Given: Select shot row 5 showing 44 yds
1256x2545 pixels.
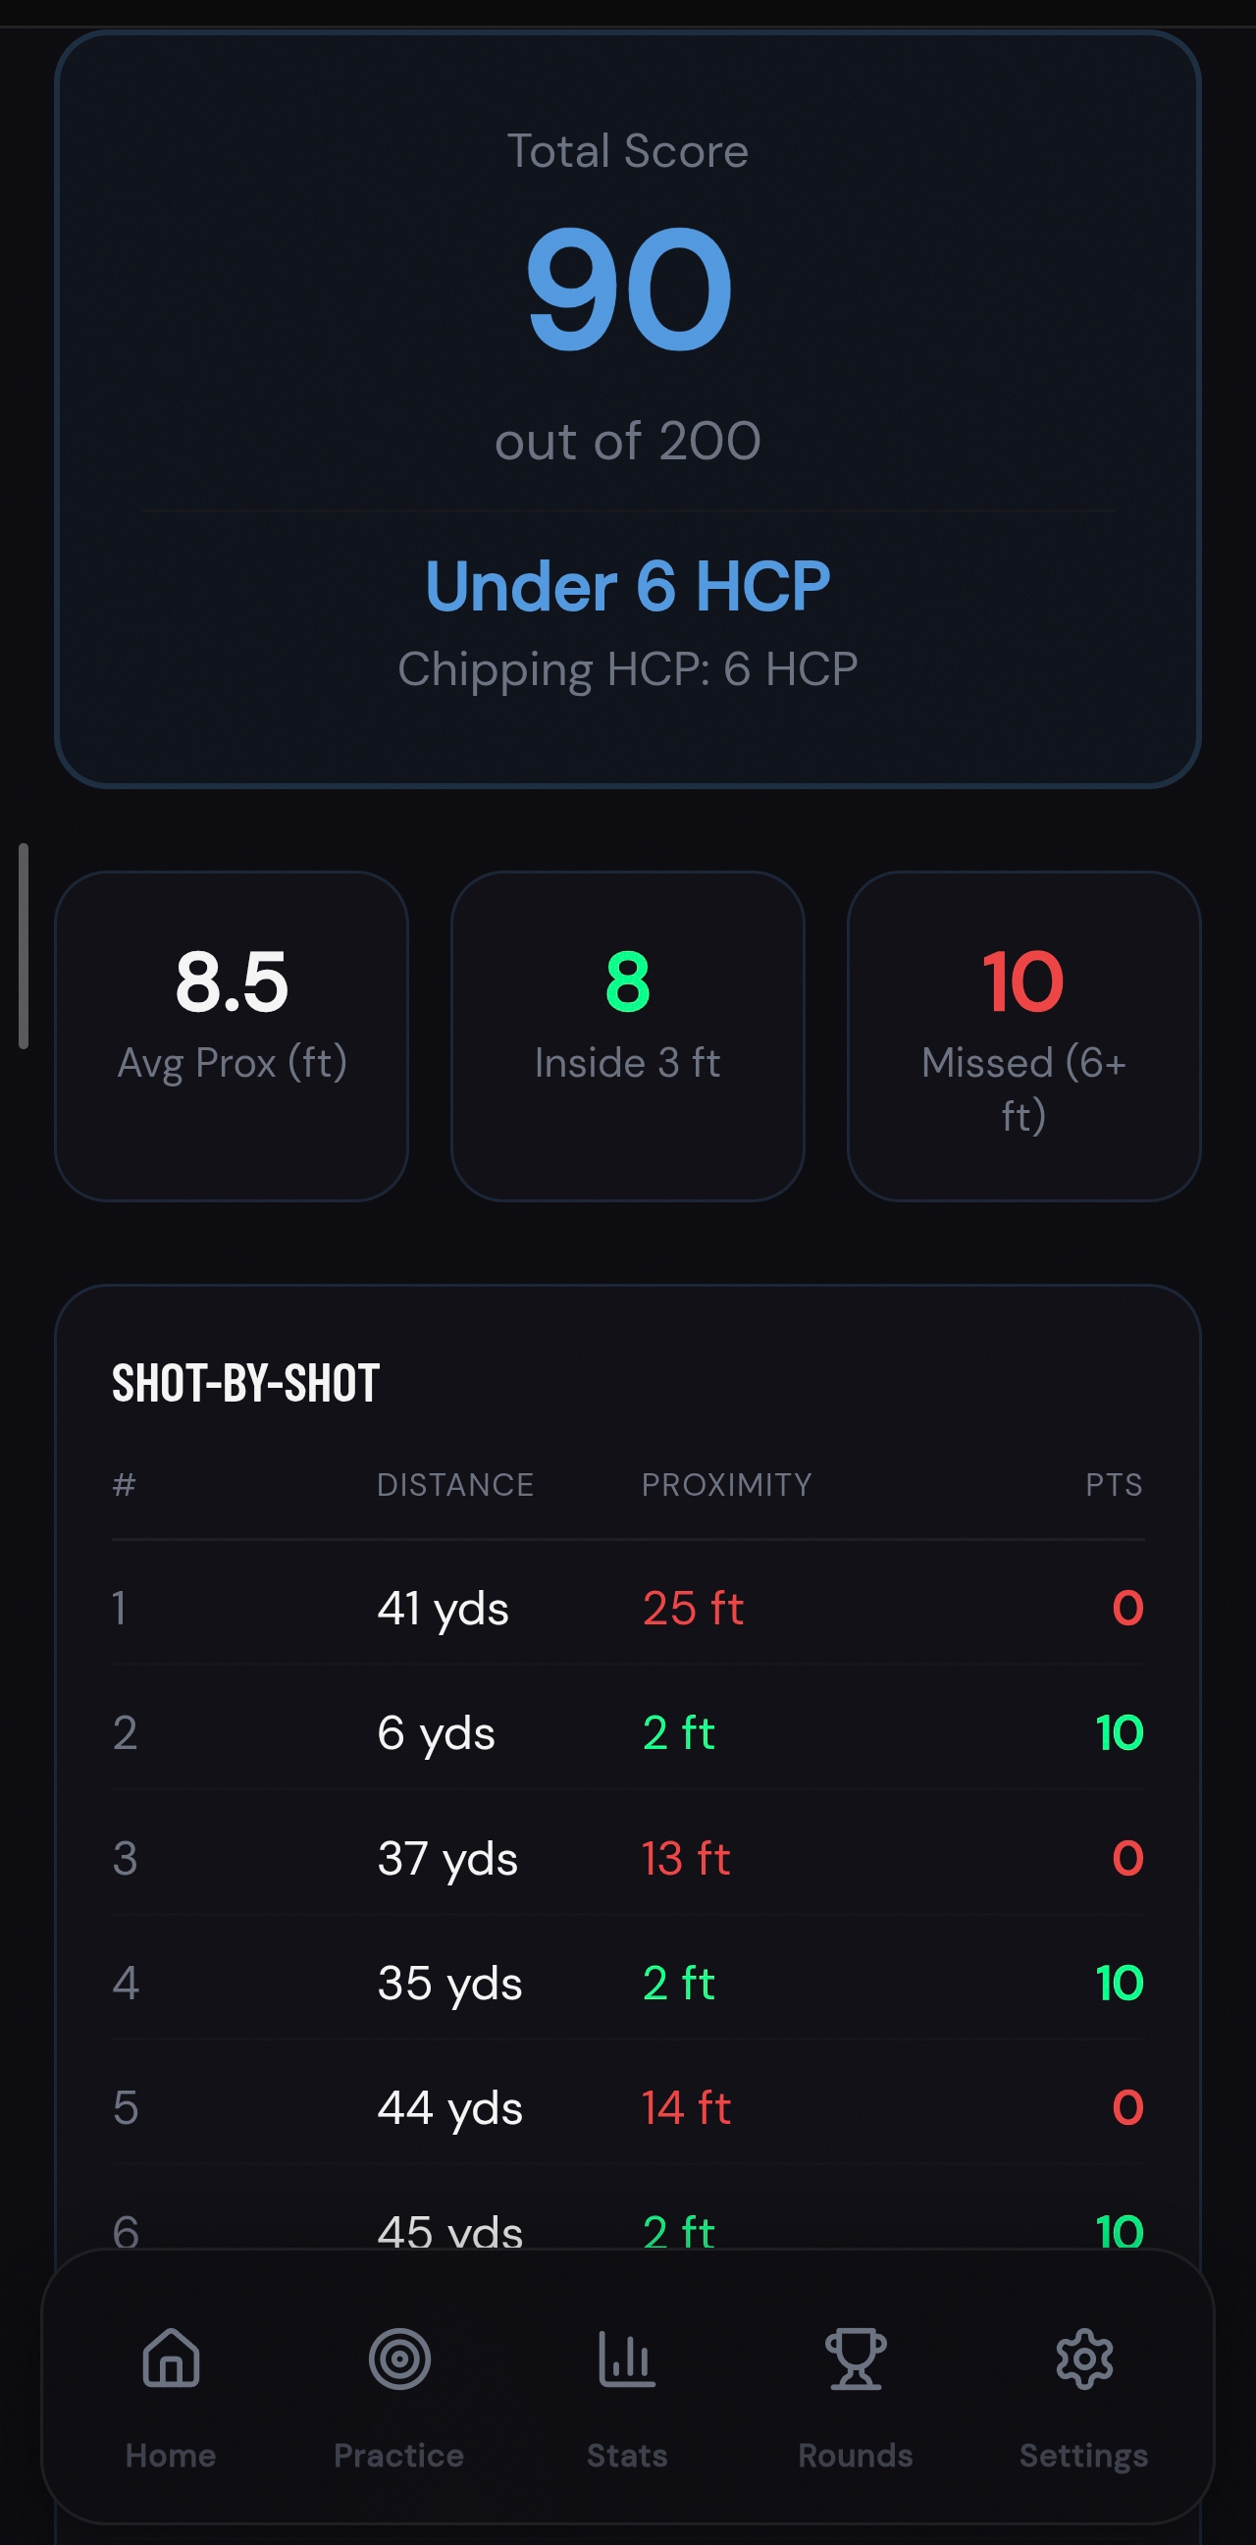Looking at the screenshot, I should pyautogui.click(x=628, y=2106).
